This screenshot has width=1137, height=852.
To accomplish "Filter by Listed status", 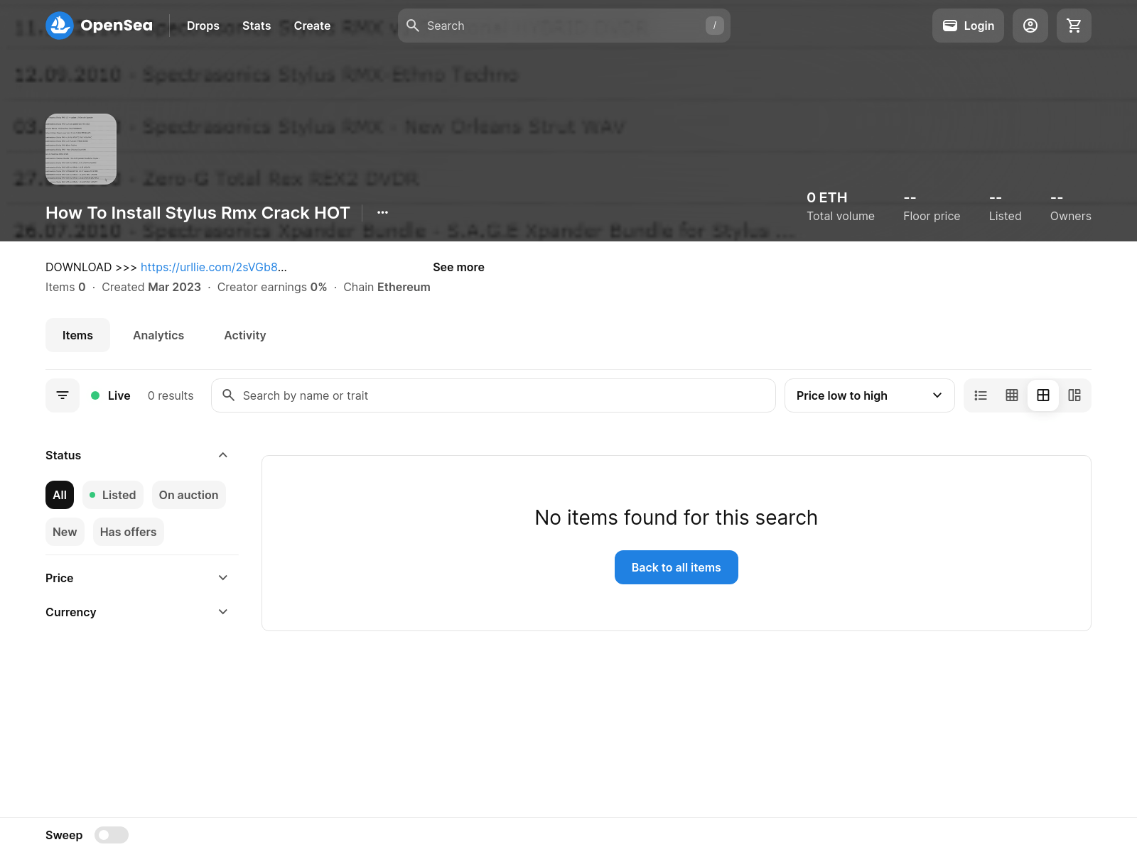I will tap(113, 495).
